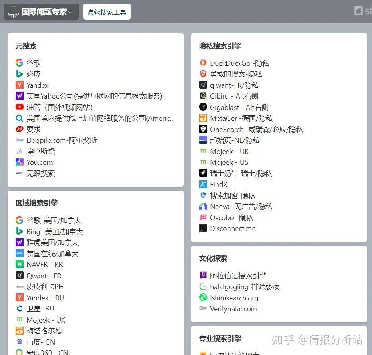Open the Bing -美国/加拿大 link
This screenshot has width=372, height=355.
[x=55, y=231]
